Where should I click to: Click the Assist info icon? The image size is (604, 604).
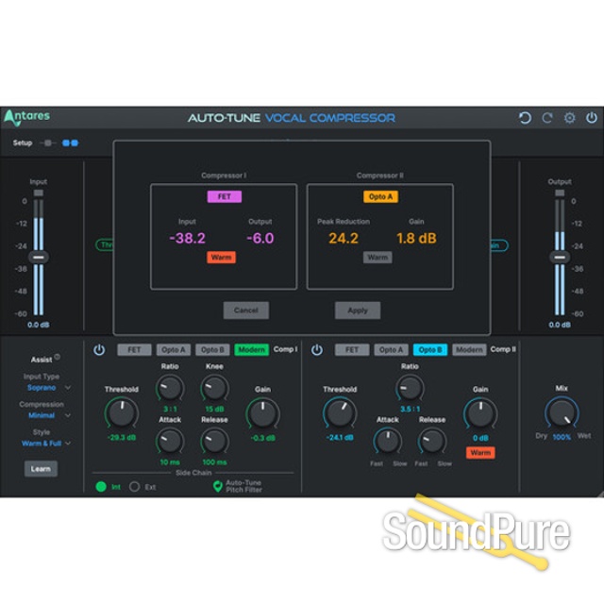[57, 357]
